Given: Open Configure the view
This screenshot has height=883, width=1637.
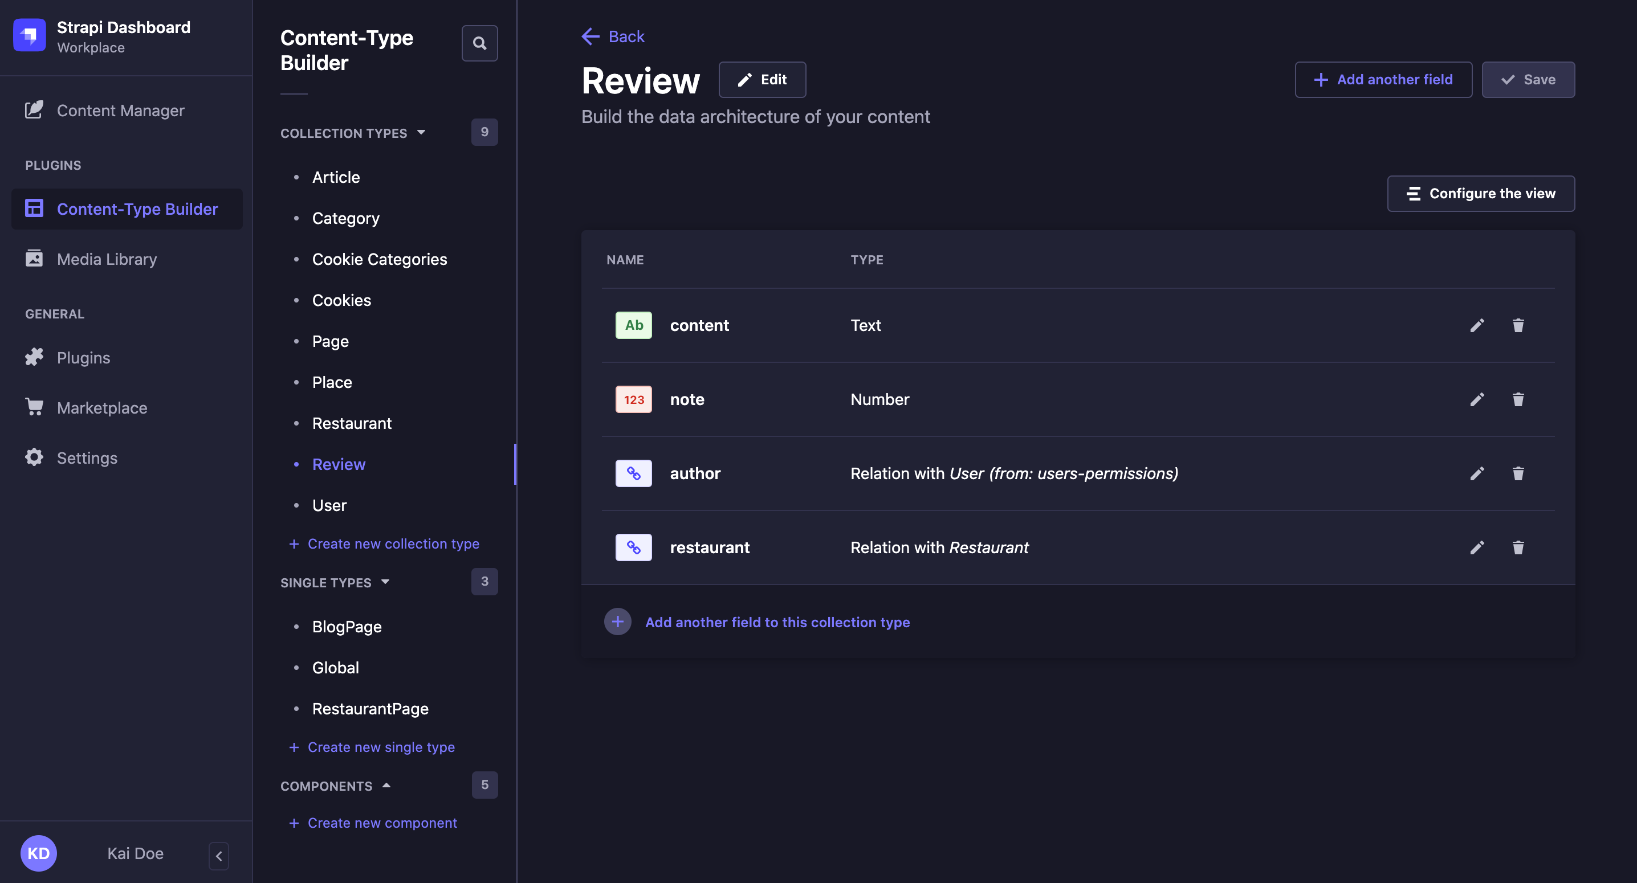Looking at the screenshot, I should click(1481, 193).
